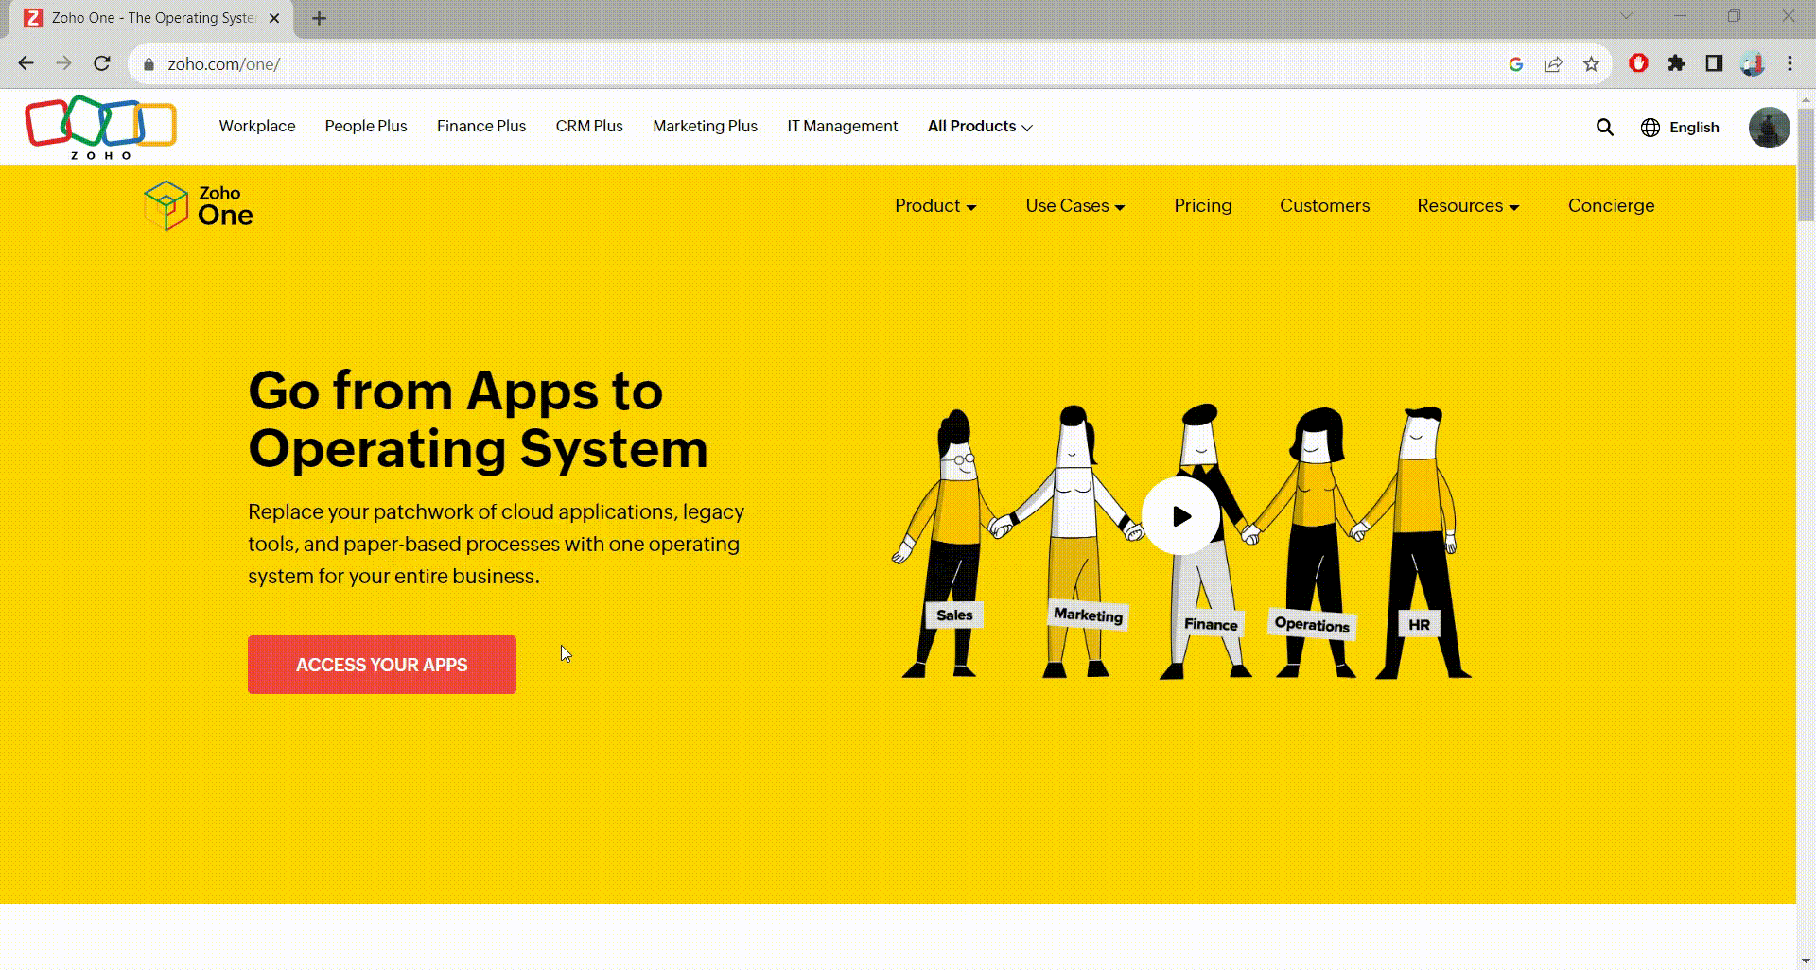Click the user profile avatar

tap(1768, 128)
